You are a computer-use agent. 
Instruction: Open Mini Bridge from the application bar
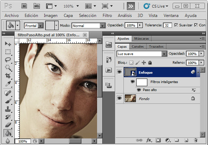37,6
